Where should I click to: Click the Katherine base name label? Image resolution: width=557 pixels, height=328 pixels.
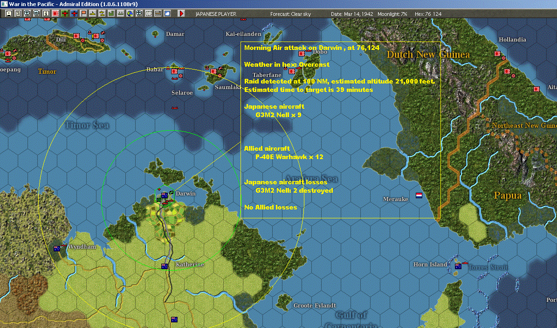click(190, 265)
